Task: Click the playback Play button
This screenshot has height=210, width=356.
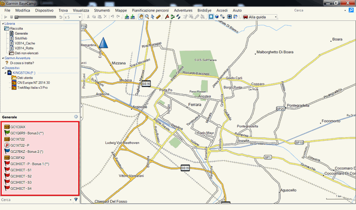Action: coord(6,17)
